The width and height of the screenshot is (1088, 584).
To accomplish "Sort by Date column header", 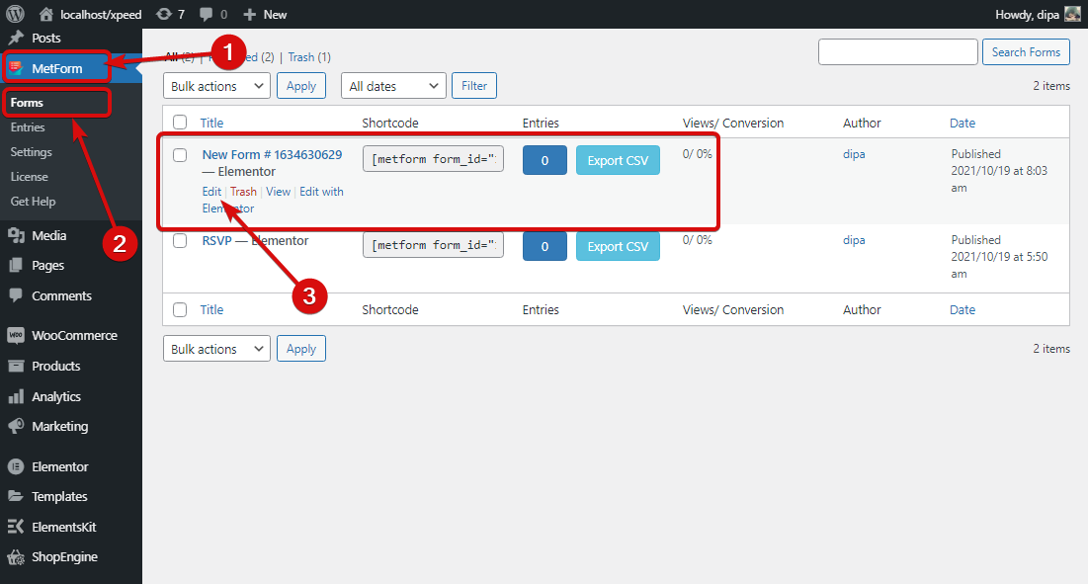I will 962,123.
